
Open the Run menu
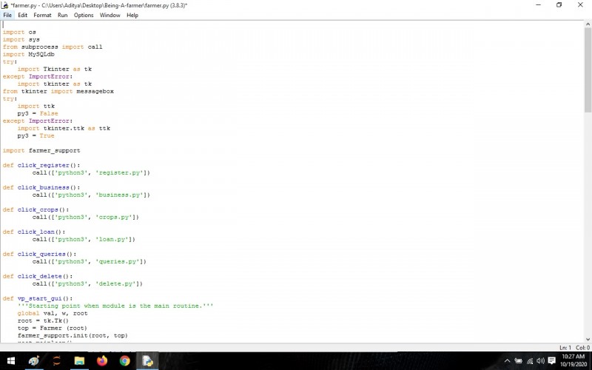point(63,15)
